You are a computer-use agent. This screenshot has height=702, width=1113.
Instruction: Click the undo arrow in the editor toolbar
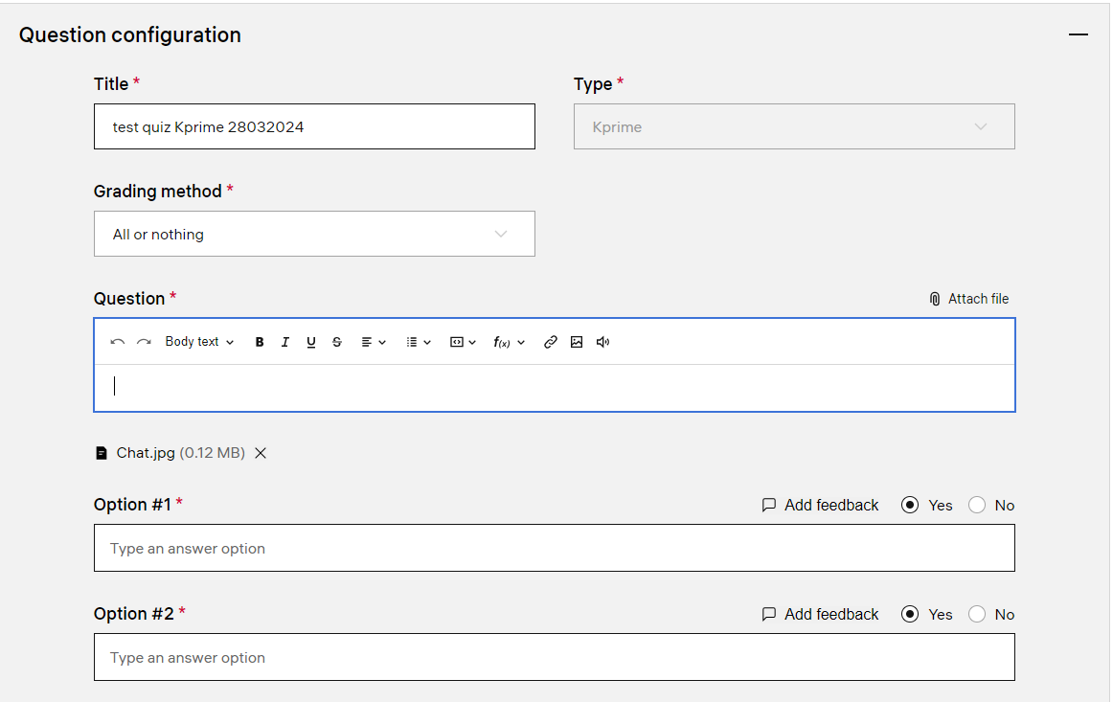118,342
